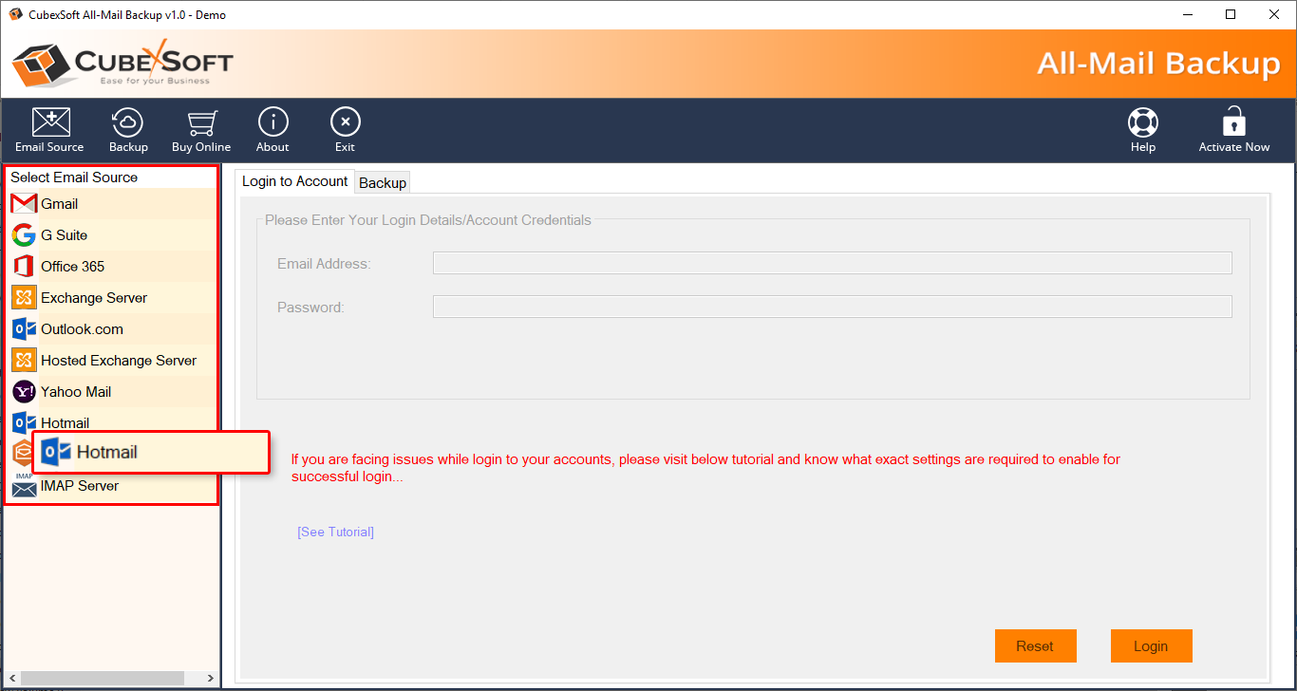Viewport: 1297px width, 691px height.
Task: Select Outlook.com as email source
Action: click(x=112, y=329)
